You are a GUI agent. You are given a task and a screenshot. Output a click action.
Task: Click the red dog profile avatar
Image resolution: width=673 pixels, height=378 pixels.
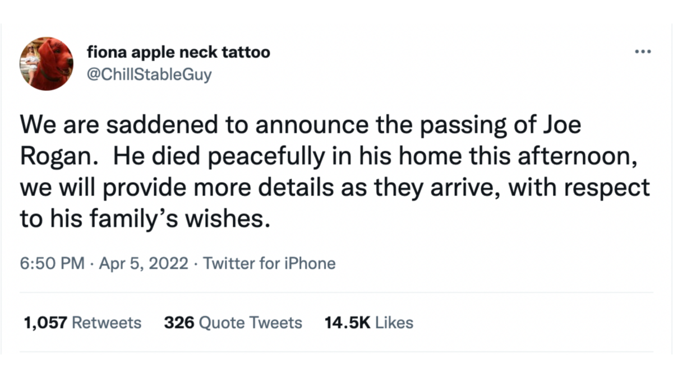pyautogui.click(x=47, y=63)
